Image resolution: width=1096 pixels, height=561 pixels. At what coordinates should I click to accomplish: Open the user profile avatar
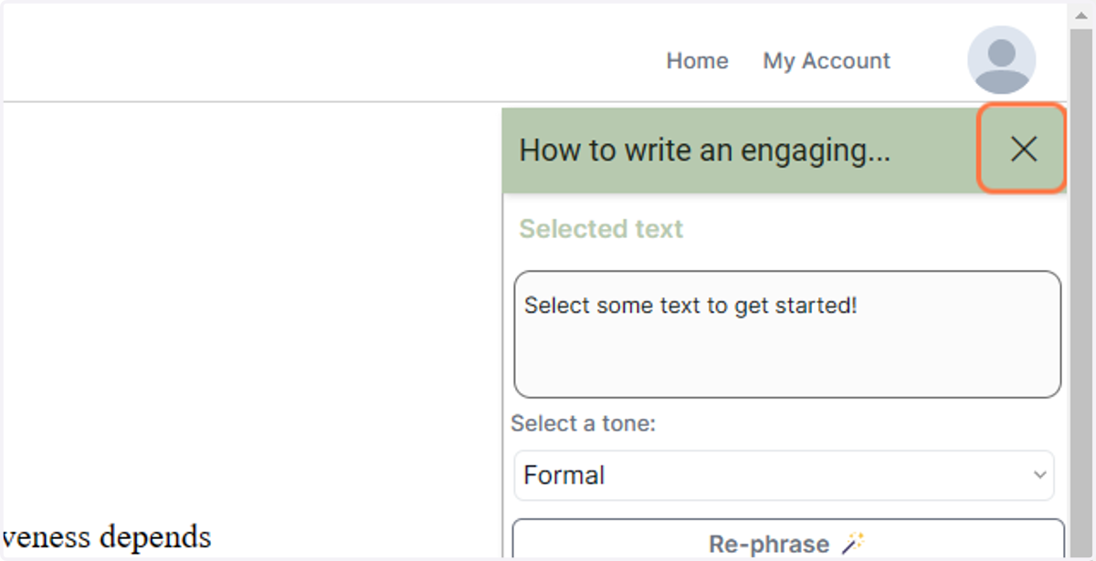pos(1001,60)
